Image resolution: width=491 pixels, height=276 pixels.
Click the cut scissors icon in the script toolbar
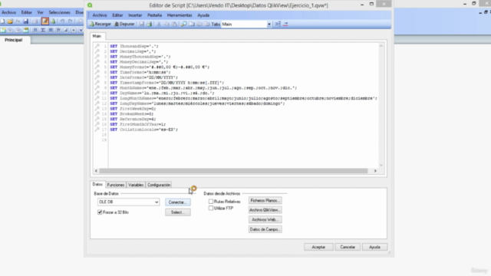pyautogui.click(x=159, y=24)
